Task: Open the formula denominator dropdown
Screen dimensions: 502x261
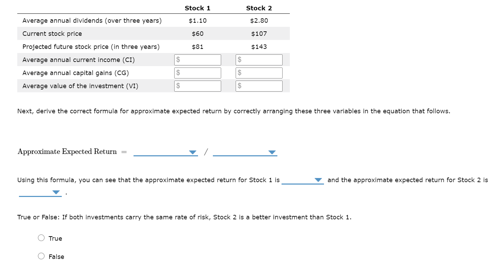Action: coord(245,152)
